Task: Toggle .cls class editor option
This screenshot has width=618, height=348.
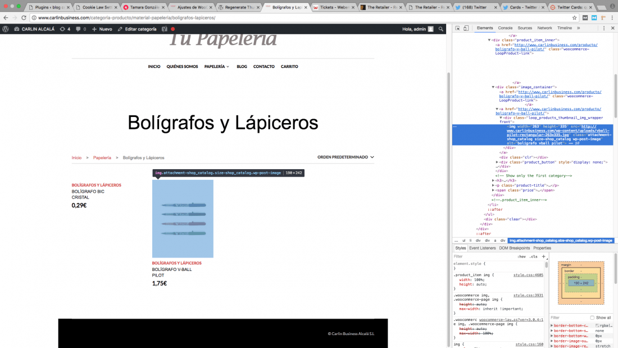Action: click(533, 257)
